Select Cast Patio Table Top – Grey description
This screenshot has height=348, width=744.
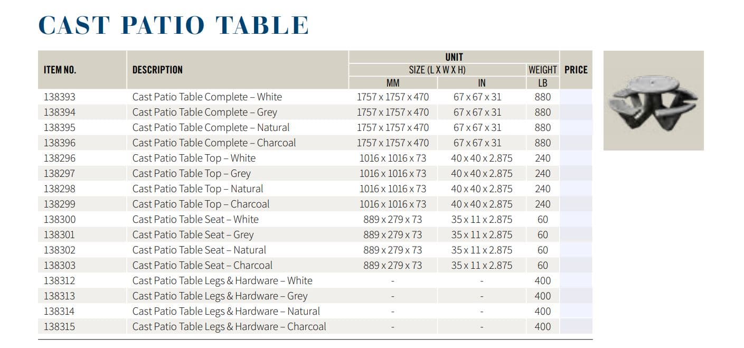pos(191,174)
